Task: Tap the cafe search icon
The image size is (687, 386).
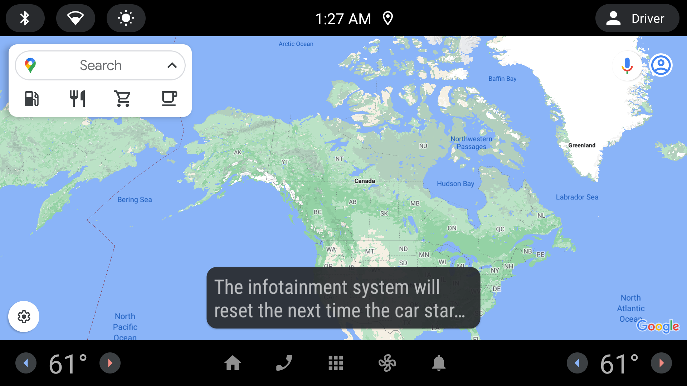Action: pos(169,98)
